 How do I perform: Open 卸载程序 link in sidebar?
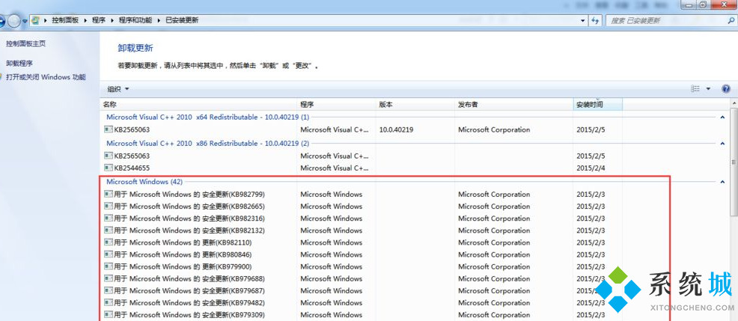click(19, 63)
